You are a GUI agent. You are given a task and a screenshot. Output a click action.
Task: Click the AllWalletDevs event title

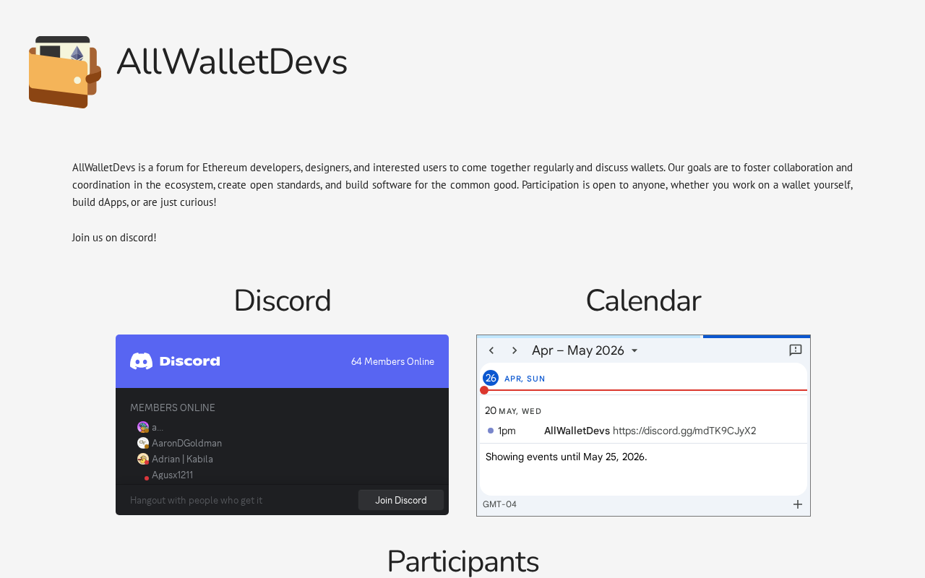tap(577, 431)
